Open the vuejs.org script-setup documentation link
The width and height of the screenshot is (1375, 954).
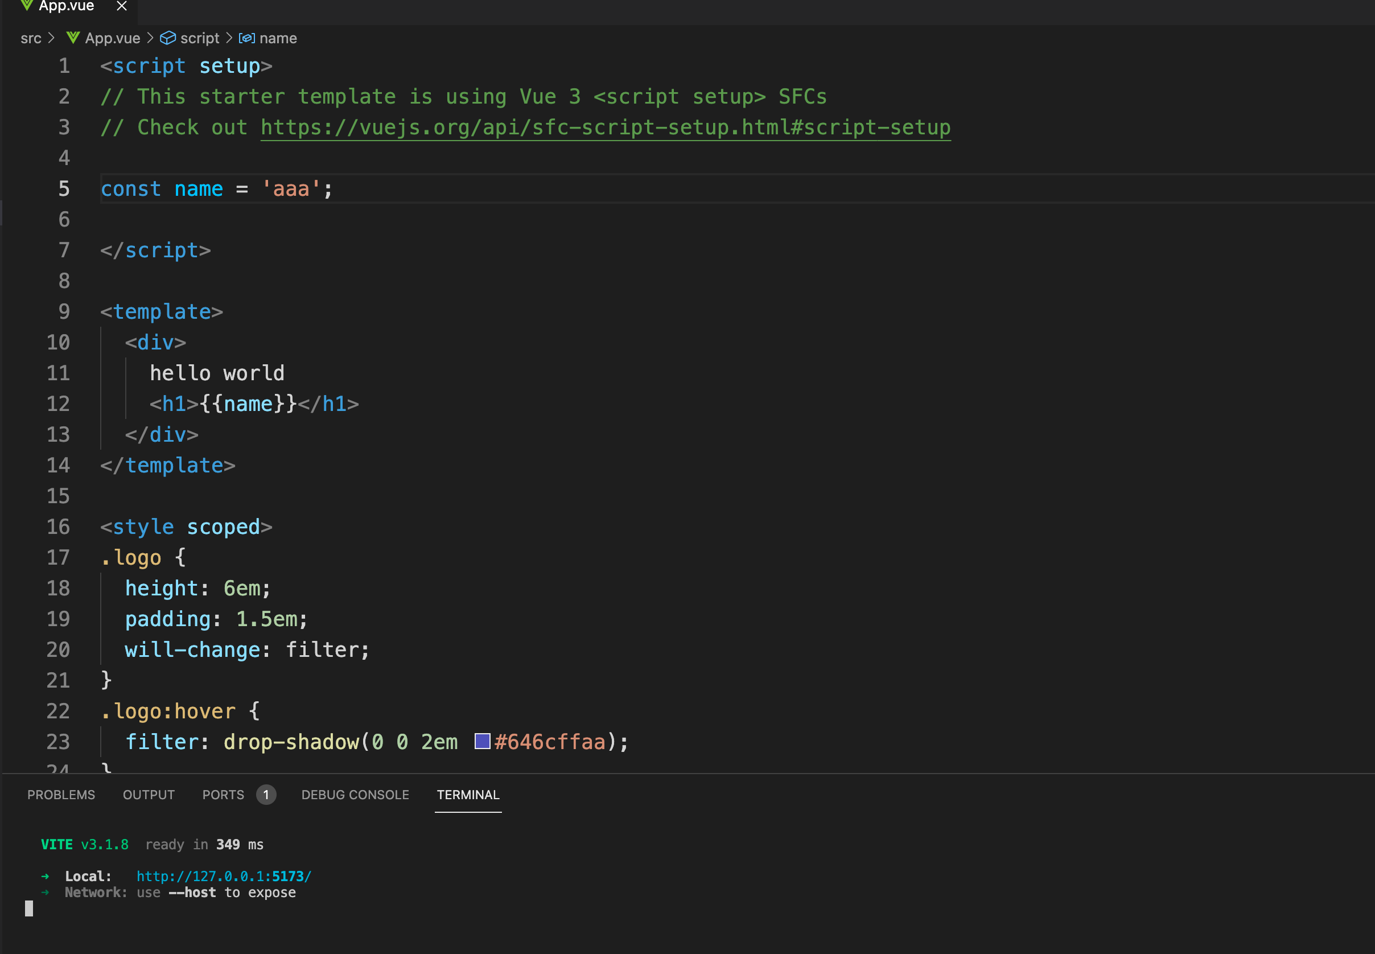coord(605,128)
